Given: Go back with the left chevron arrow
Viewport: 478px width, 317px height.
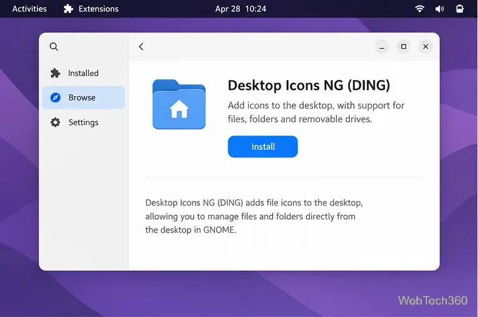Looking at the screenshot, I should click(x=141, y=47).
